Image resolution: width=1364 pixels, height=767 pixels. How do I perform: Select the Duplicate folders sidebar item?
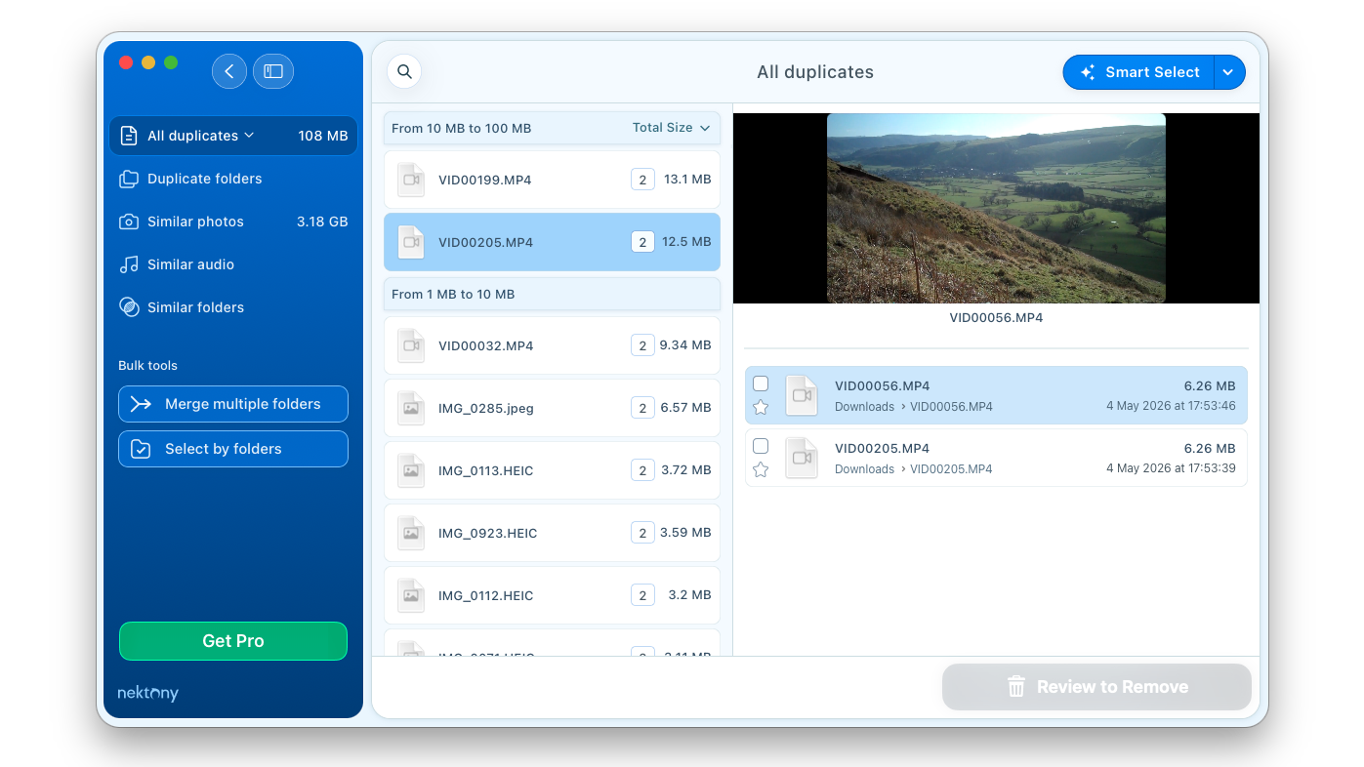[x=233, y=179]
